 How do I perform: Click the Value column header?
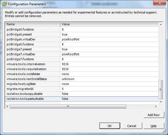(x=109, y=24)
